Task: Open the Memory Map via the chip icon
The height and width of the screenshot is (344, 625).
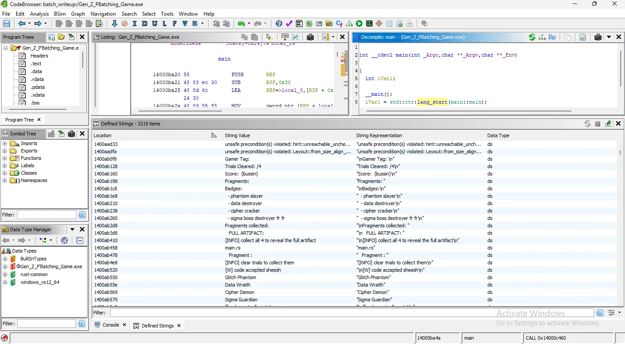Action: point(369,24)
